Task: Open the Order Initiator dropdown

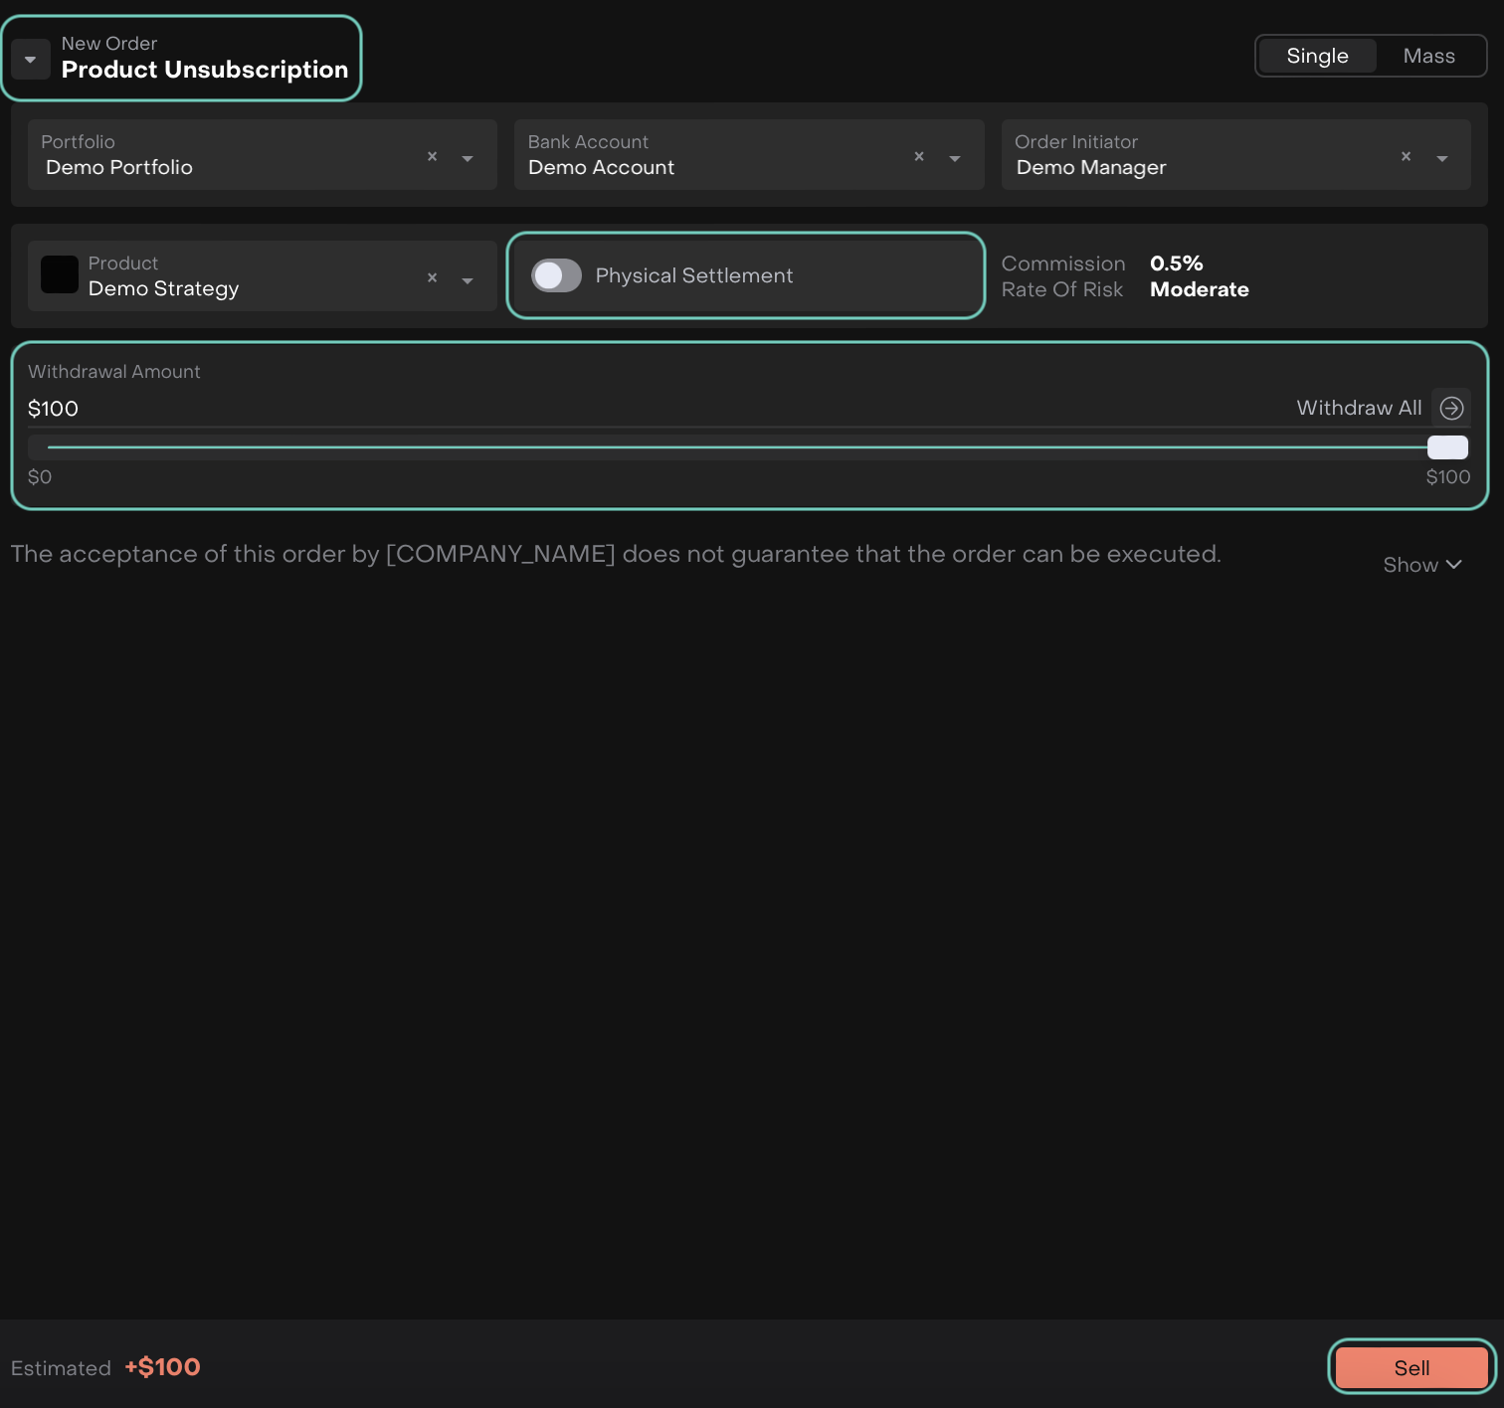Action: click(1441, 158)
